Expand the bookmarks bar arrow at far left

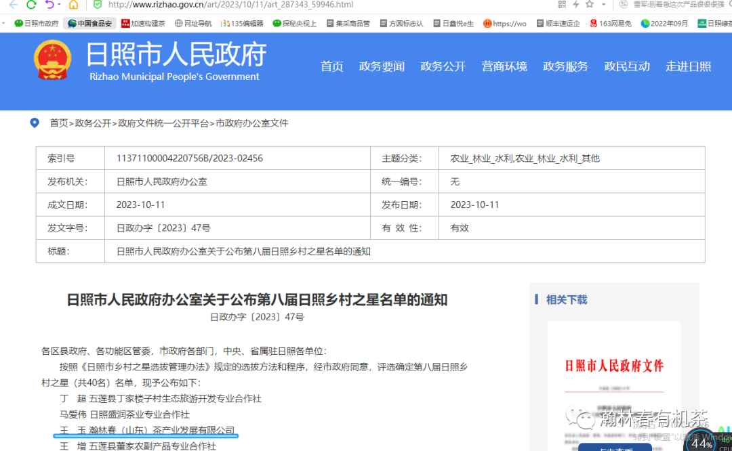click(x=5, y=23)
